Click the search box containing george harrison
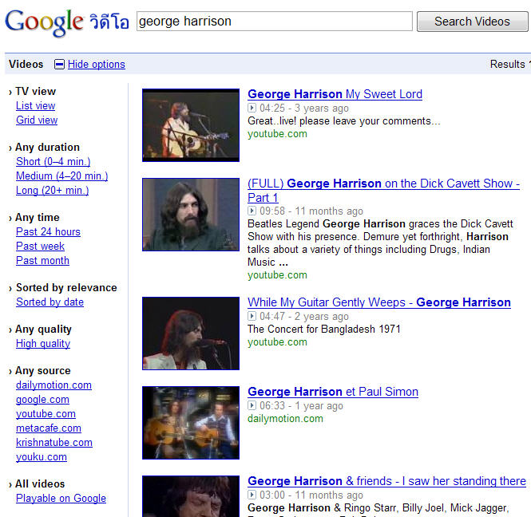Screen dimensions: 531x517 pos(274,22)
